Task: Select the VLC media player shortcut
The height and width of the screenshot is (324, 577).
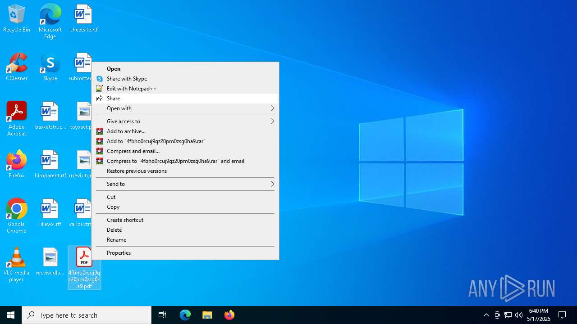Action: coord(17,265)
